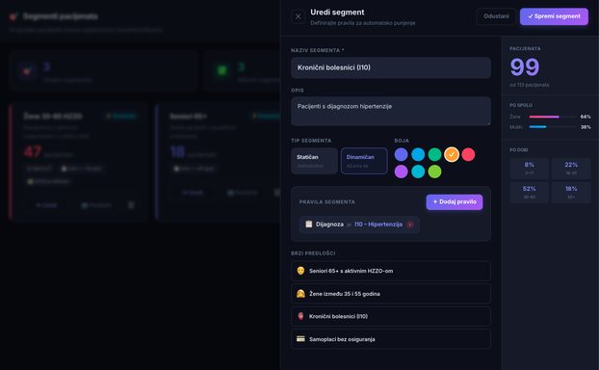Click the credit card icon for Samoplaci
The image size is (599, 370).
tap(300, 339)
